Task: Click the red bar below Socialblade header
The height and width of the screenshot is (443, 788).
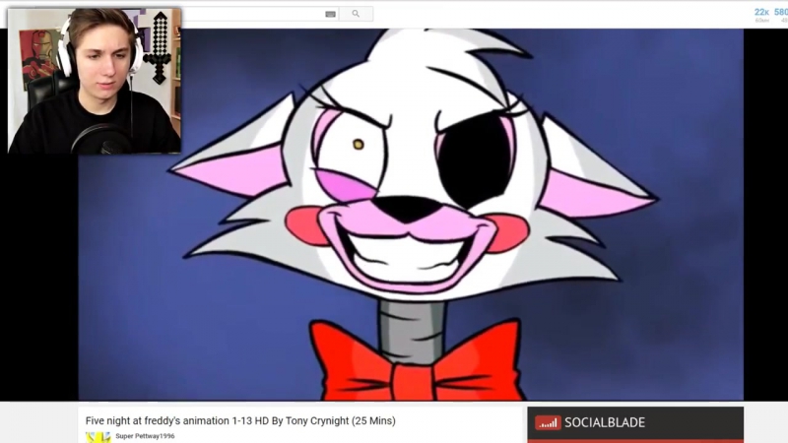Action: (635, 440)
